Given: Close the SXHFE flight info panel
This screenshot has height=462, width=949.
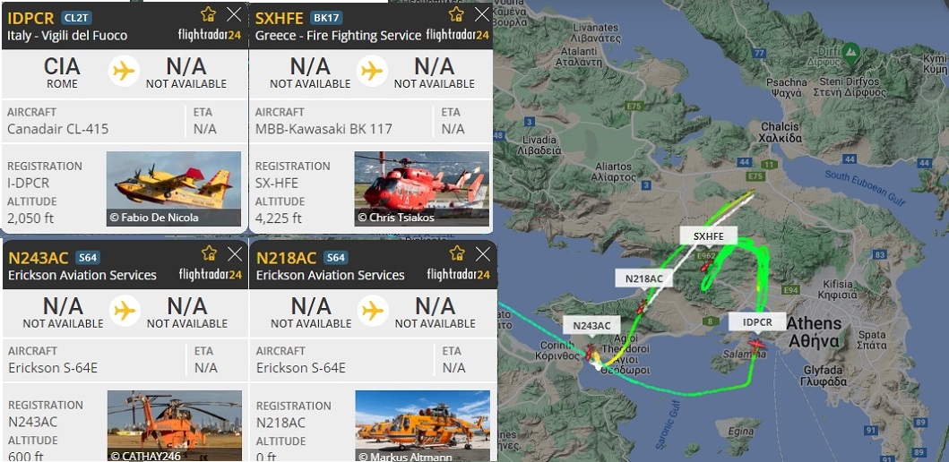Looking at the screenshot, I should point(482,14).
